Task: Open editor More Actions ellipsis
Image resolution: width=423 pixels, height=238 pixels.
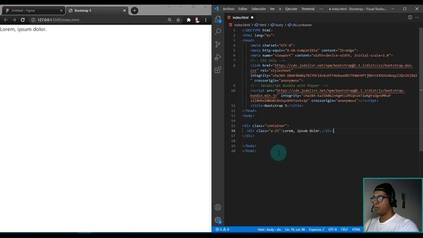Action: pos(417,17)
